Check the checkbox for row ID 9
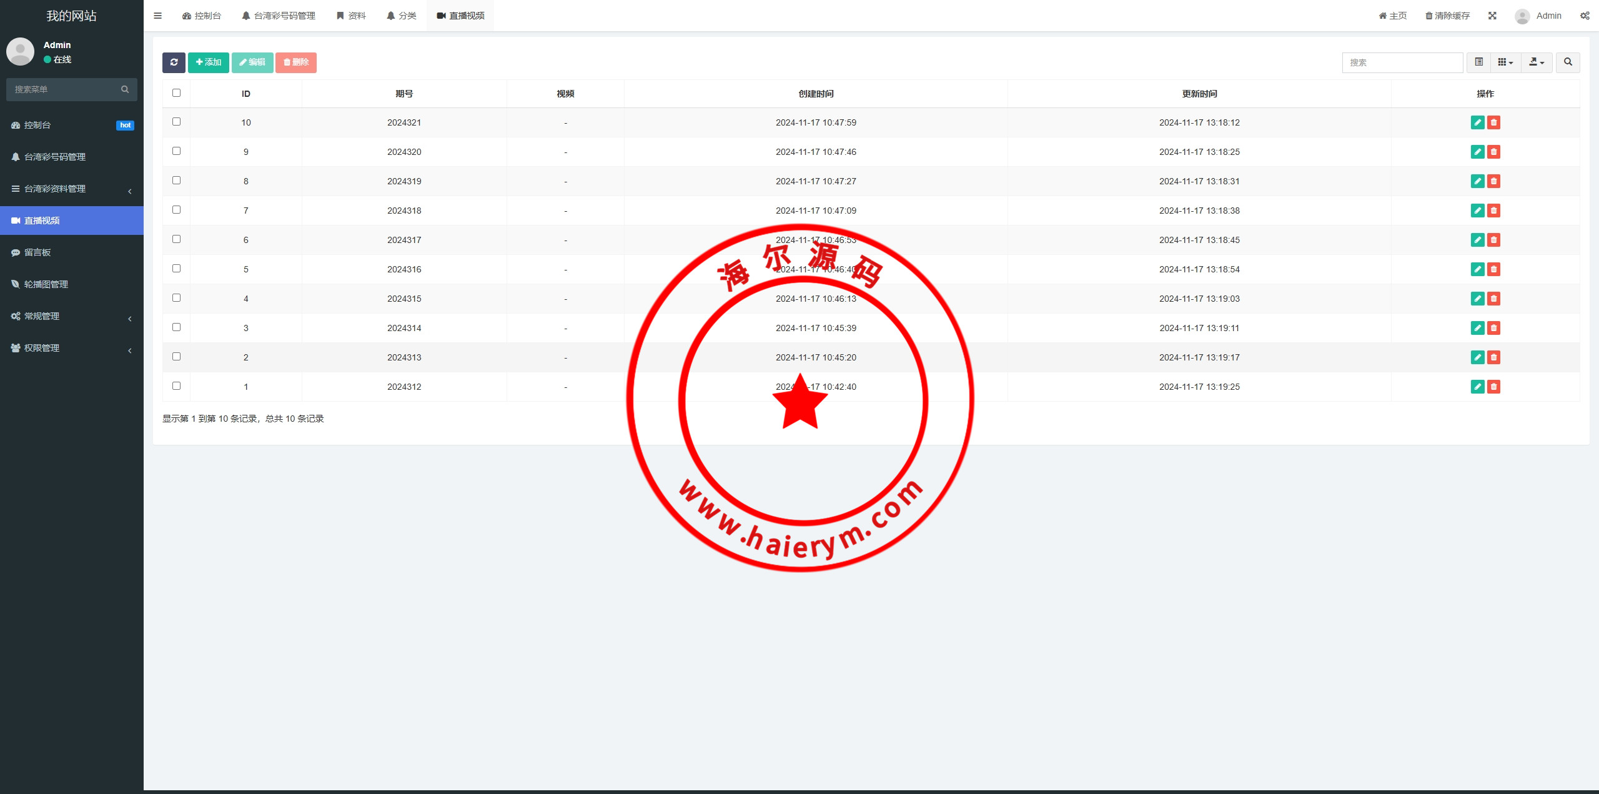Screen dimensions: 1599x794 pos(176,151)
